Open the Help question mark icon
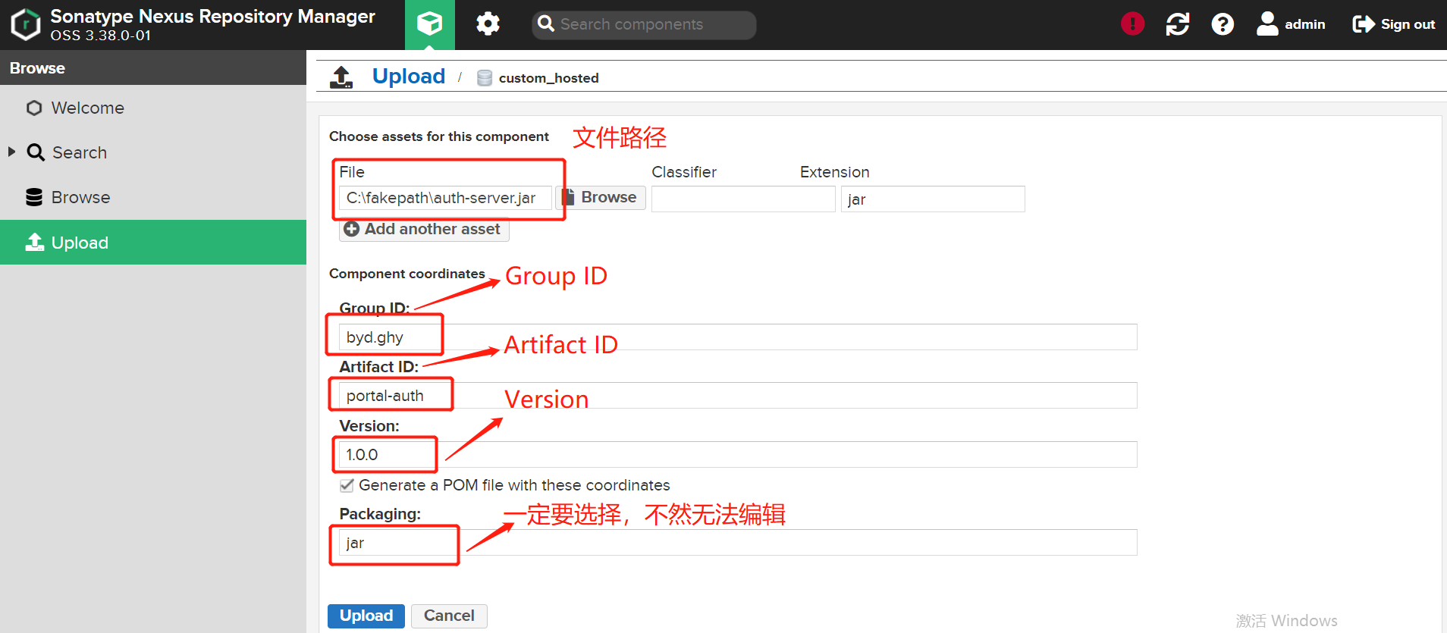Viewport: 1447px width, 633px height. point(1223,24)
